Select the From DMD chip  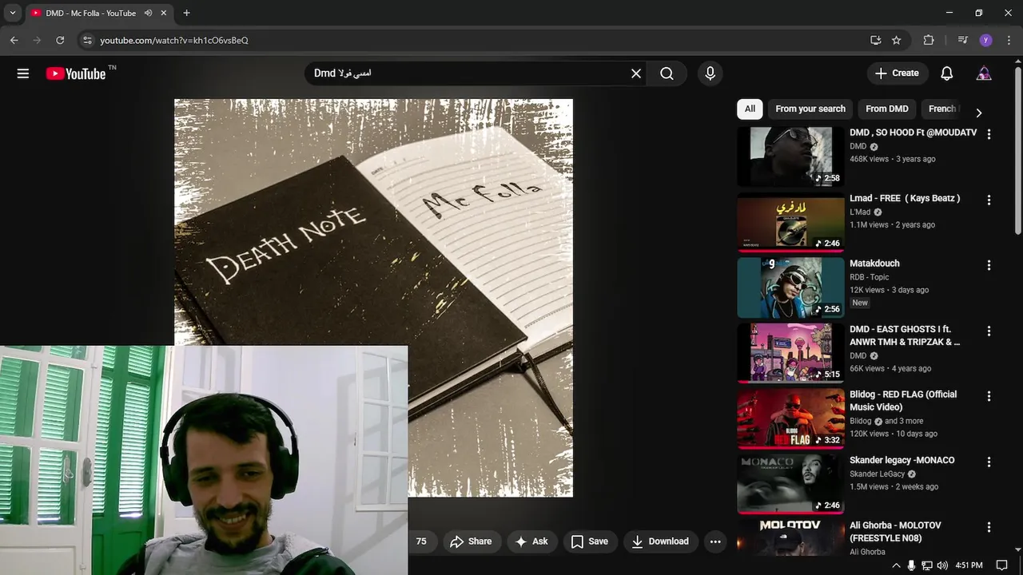(x=887, y=109)
